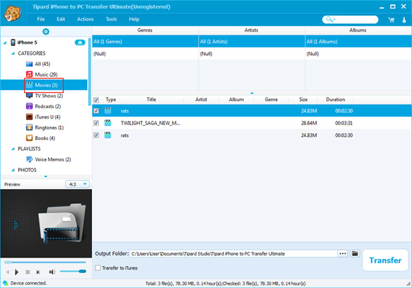Uncheck the TWILIGHT_SAGA_NEW_M... file checkbox
The image size is (412, 288).
pyautogui.click(x=96, y=123)
